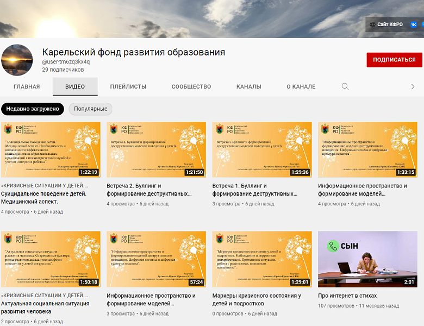
Task: Open the video thumbnail with duration 1:22:19
Action: coord(51,149)
